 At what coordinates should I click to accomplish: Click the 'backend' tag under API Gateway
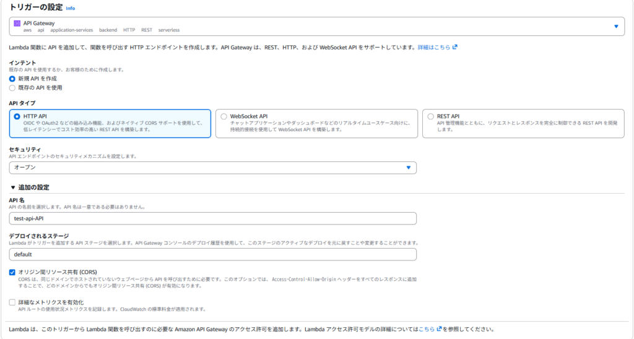pyautogui.click(x=108, y=30)
